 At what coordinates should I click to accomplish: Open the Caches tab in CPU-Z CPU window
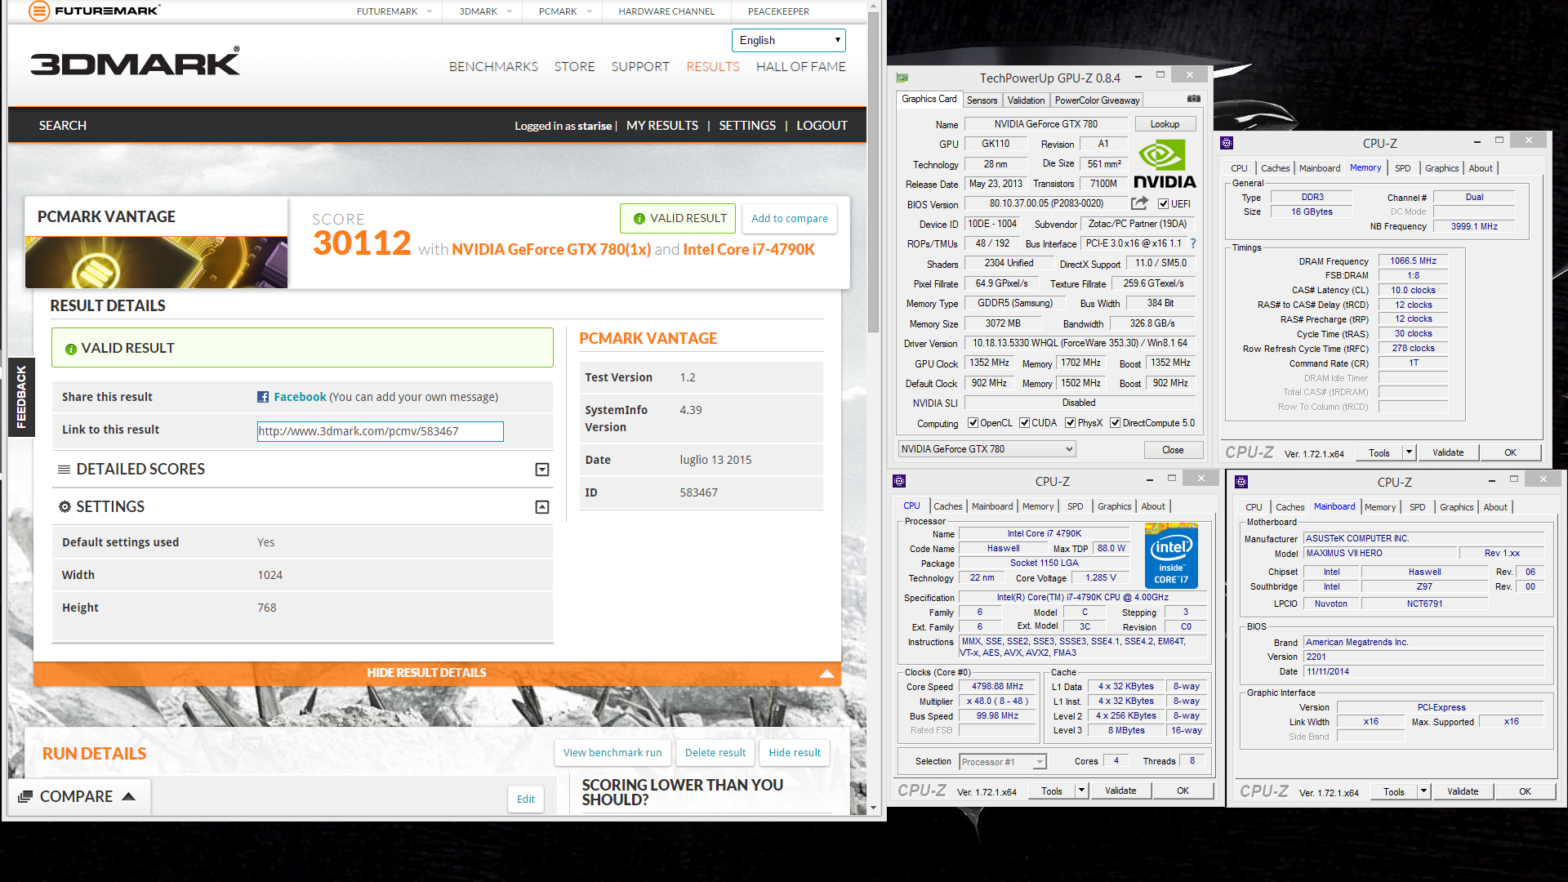pos(947,506)
